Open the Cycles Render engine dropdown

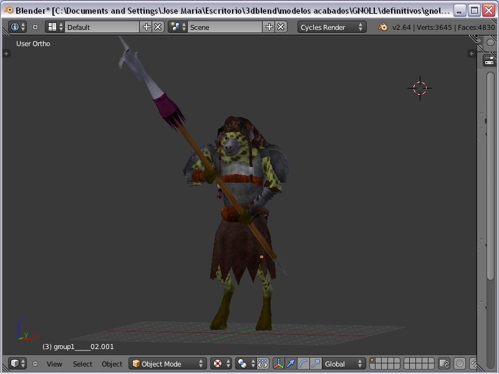[x=332, y=27]
